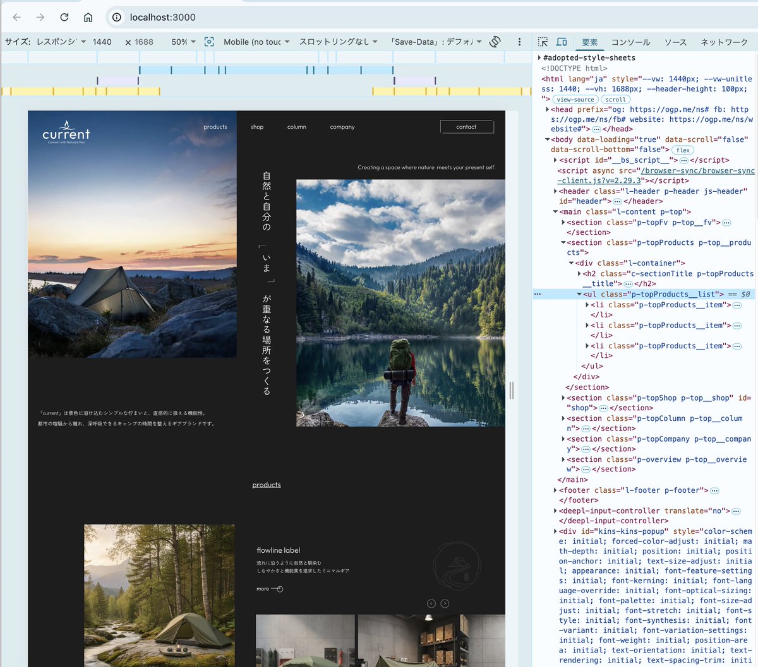Open the Save-Data dropdown
758x667 pixels.
pos(437,42)
